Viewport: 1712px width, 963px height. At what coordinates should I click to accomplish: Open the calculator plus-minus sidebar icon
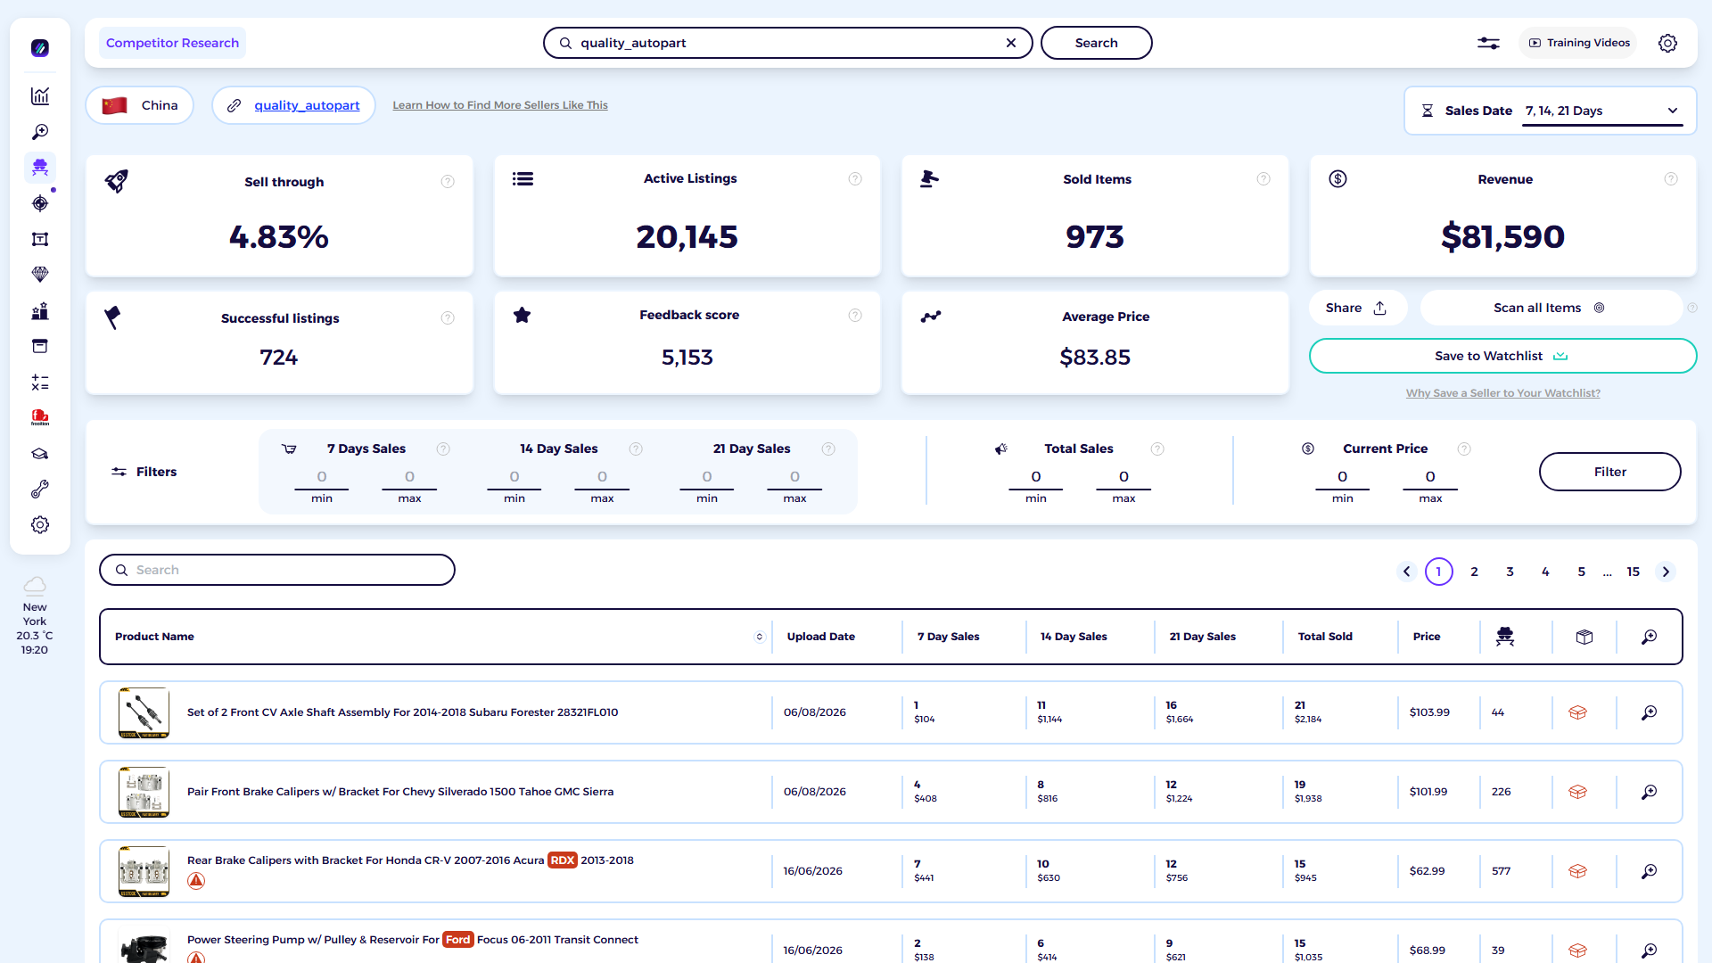point(40,383)
